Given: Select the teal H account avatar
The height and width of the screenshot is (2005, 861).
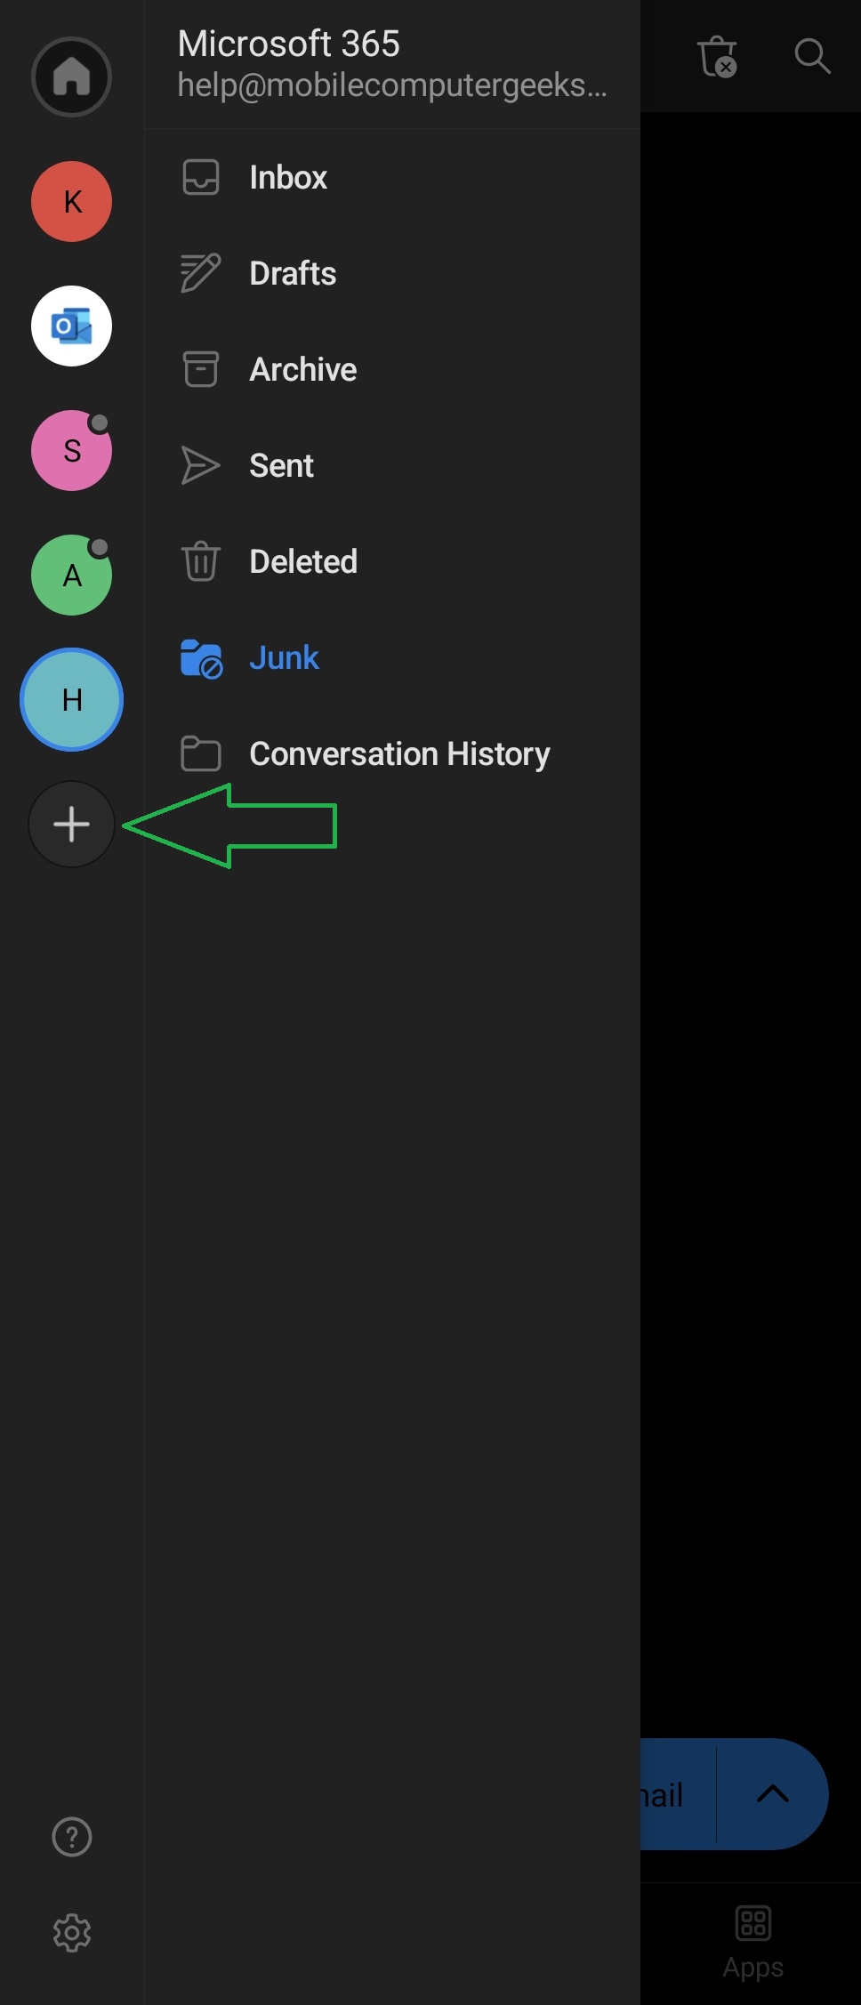Looking at the screenshot, I should 71,699.
